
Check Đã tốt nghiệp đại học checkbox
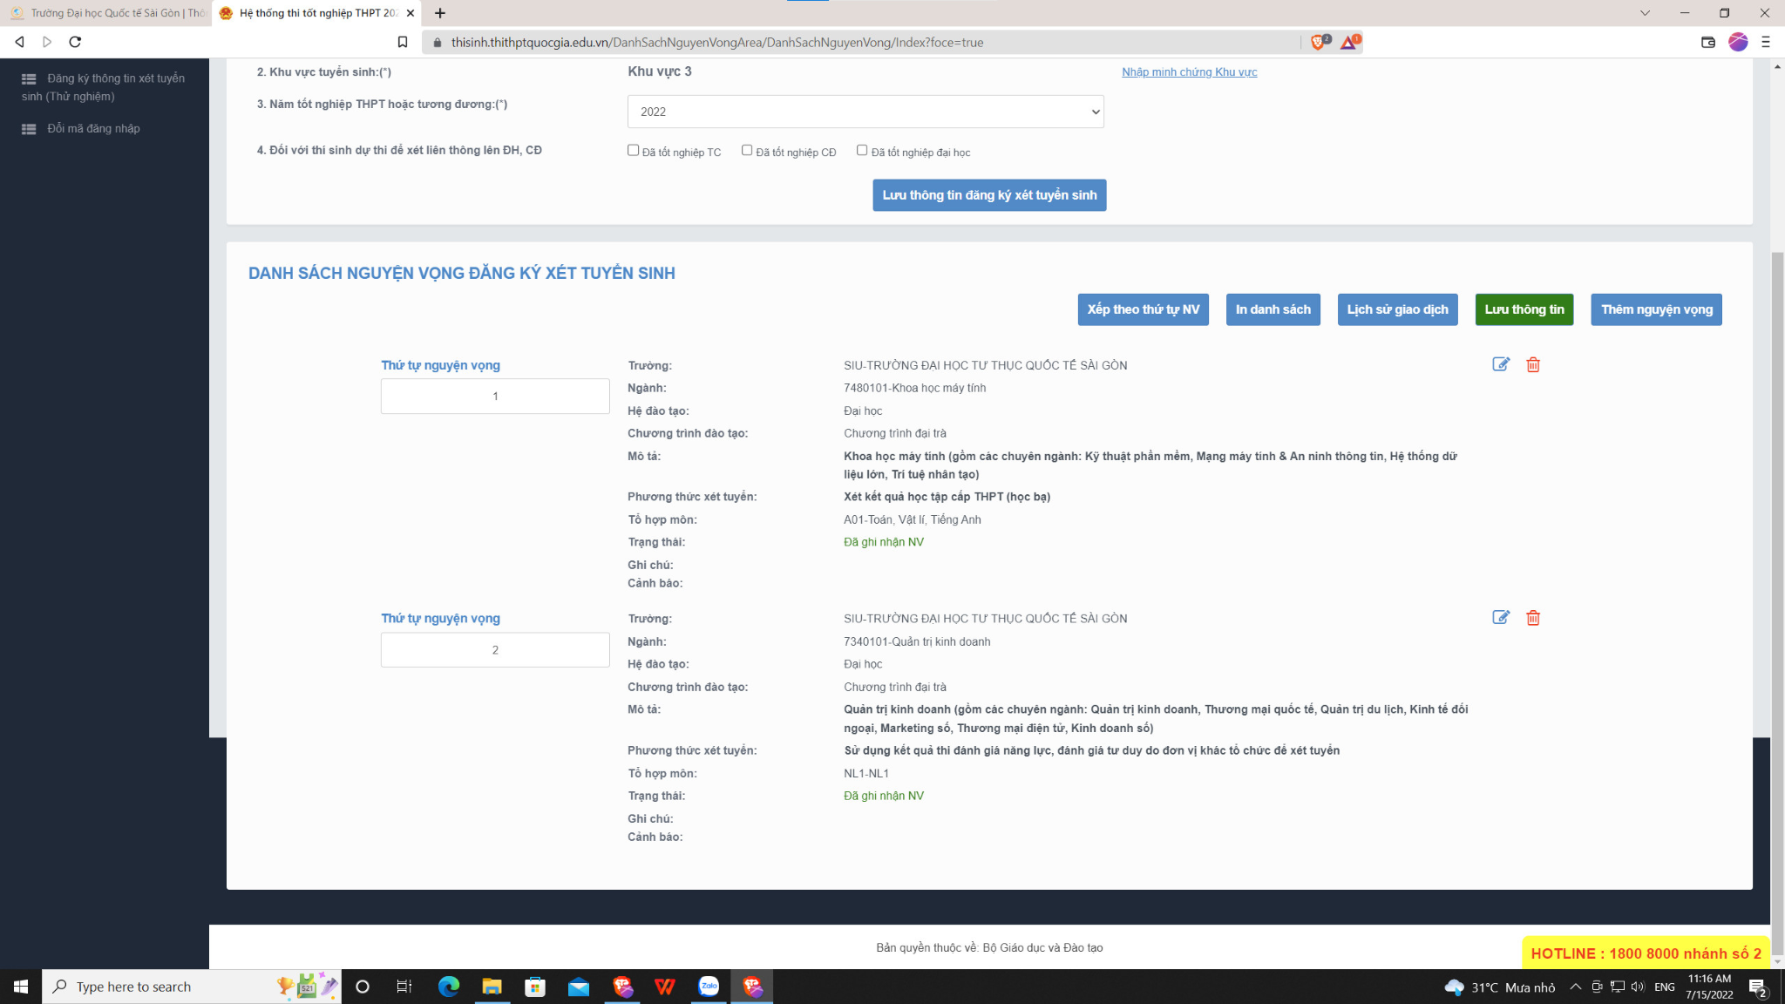point(861,150)
